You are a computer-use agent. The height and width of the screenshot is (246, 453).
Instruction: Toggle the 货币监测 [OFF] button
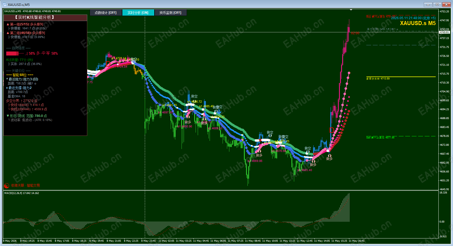[x=170, y=13]
